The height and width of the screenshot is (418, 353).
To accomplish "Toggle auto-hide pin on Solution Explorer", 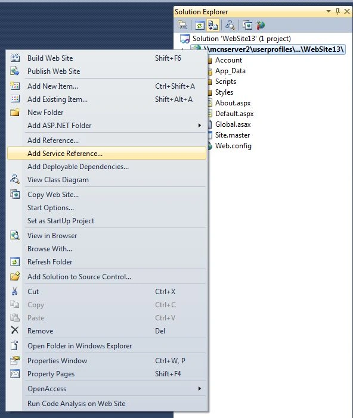I will (337, 11).
